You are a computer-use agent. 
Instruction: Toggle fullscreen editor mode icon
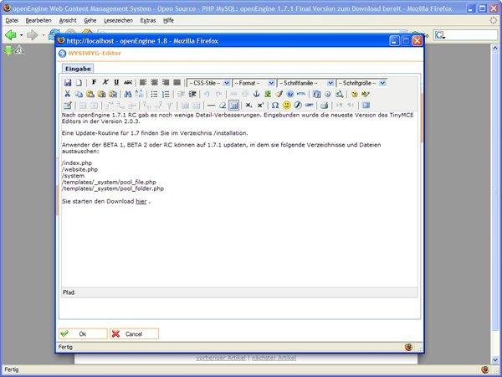[x=366, y=106]
